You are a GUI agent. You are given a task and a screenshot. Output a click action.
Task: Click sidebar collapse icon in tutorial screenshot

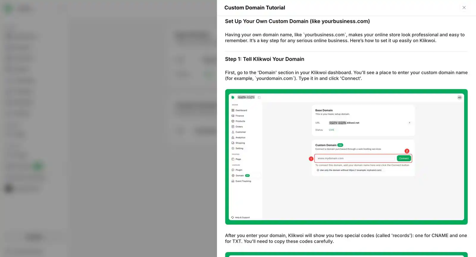click(259, 97)
